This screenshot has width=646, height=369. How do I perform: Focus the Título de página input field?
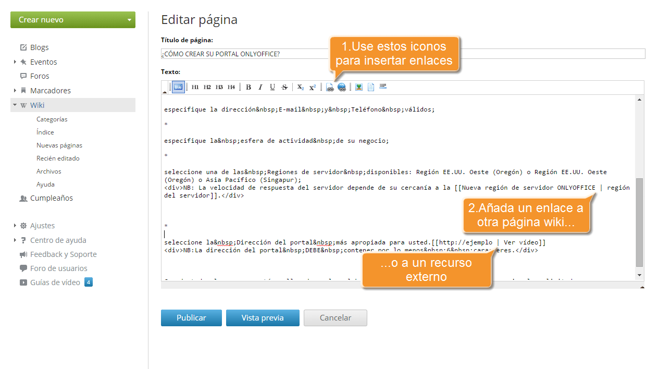point(403,54)
